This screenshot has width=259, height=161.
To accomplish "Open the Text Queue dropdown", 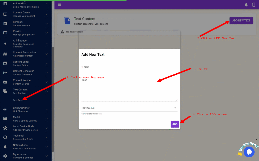I will click(x=129, y=108).
